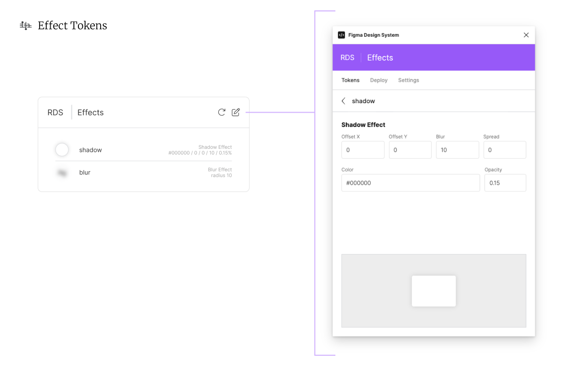Click the shadow breadcrumb title
Image resolution: width=579 pixels, height=384 pixels.
click(363, 101)
